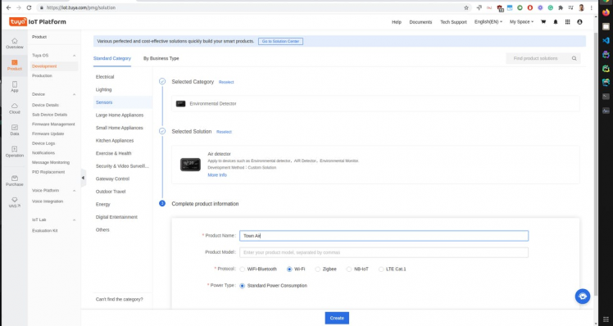
Task: Open the Data sidebar icon
Action: [15, 130]
